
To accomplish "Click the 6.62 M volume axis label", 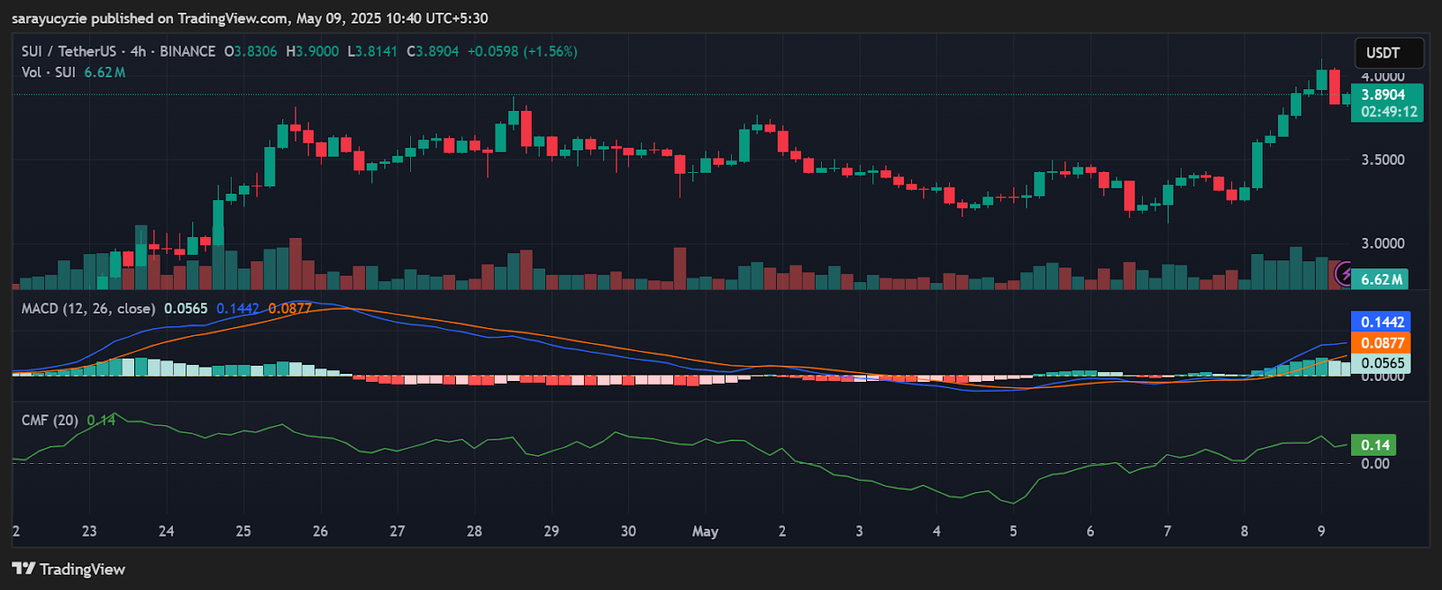I will [1381, 279].
